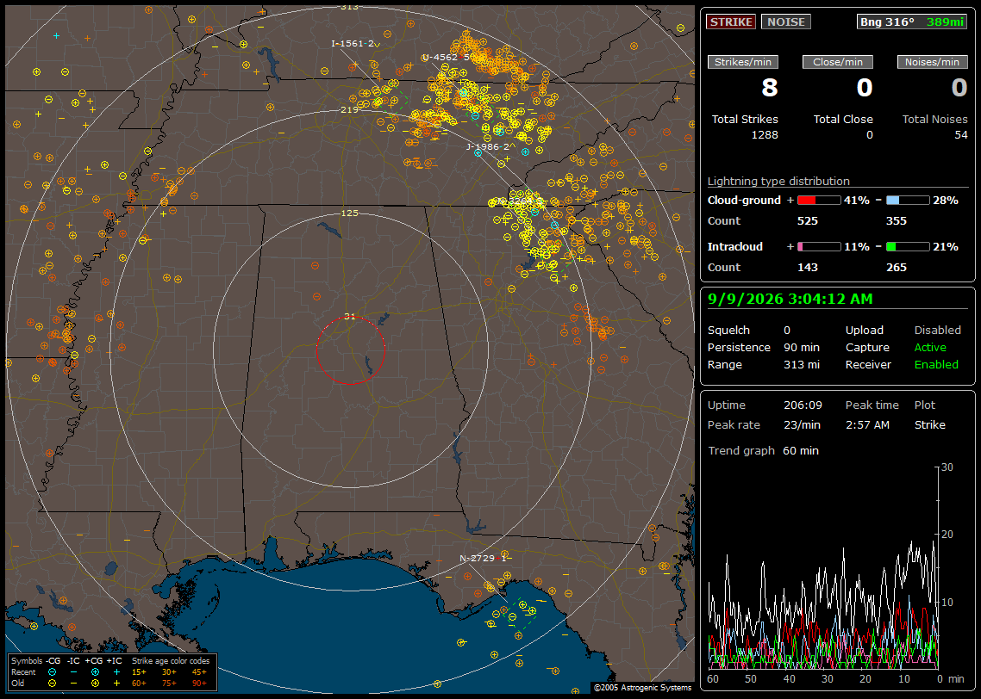Viewport: 981px width, 699px height.
Task: Click the Persistence 90 min value
Action: coord(802,347)
